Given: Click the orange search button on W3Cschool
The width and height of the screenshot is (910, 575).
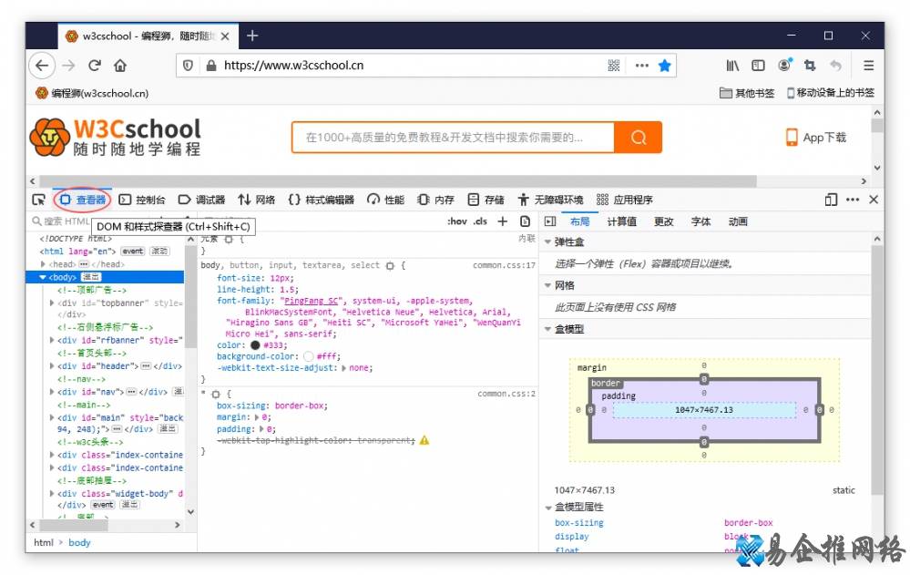Looking at the screenshot, I should point(638,138).
